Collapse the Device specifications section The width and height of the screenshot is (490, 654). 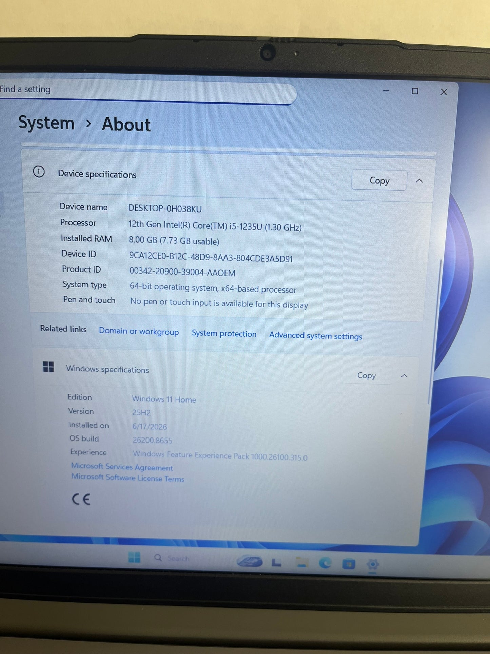(x=419, y=181)
